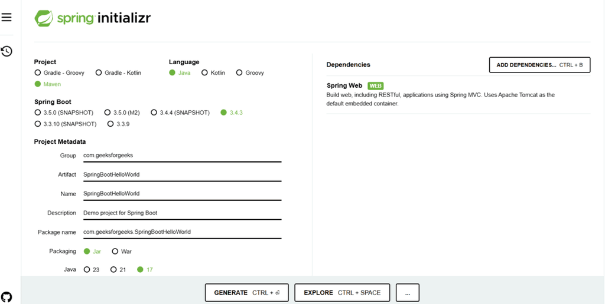Select Gradle - Groovy project type
Viewport: 605px width, 304px height.
click(x=60, y=72)
